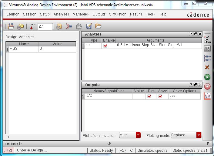The width and height of the screenshot is (214, 156).
Task: Stop simulation with red stop button
Action: coord(207,86)
